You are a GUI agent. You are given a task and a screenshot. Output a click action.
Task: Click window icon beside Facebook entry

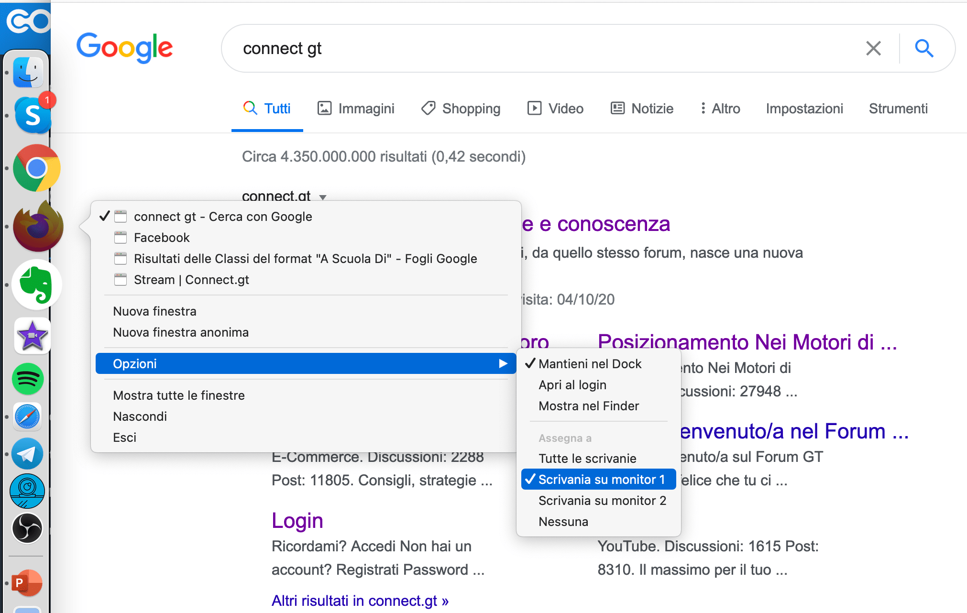click(x=121, y=238)
